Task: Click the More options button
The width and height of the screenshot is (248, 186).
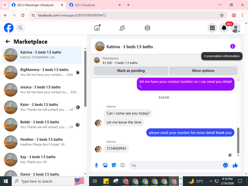Action: click(x=203, y=71)
